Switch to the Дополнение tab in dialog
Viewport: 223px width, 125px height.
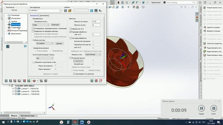coord(44,16)
